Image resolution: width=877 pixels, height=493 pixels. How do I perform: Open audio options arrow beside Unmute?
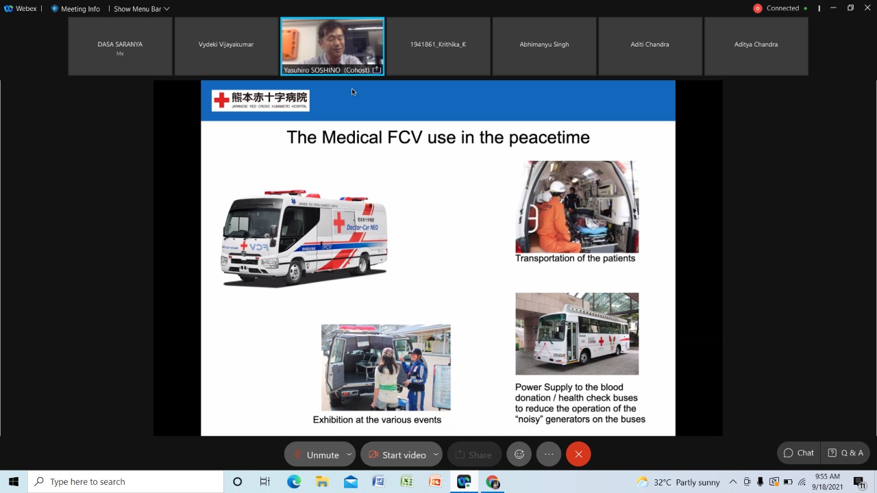click(x=349, y=455)
